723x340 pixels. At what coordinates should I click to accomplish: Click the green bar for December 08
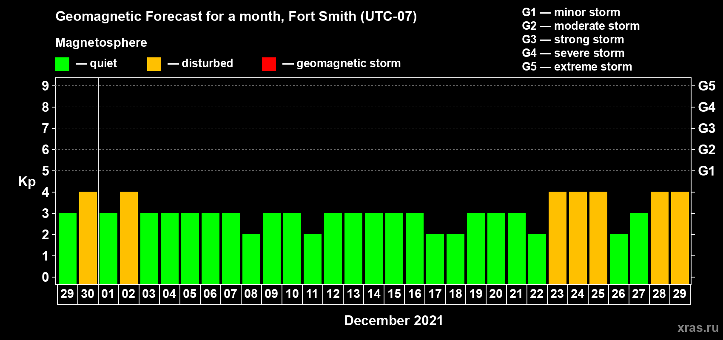click(x=251, y=259)
